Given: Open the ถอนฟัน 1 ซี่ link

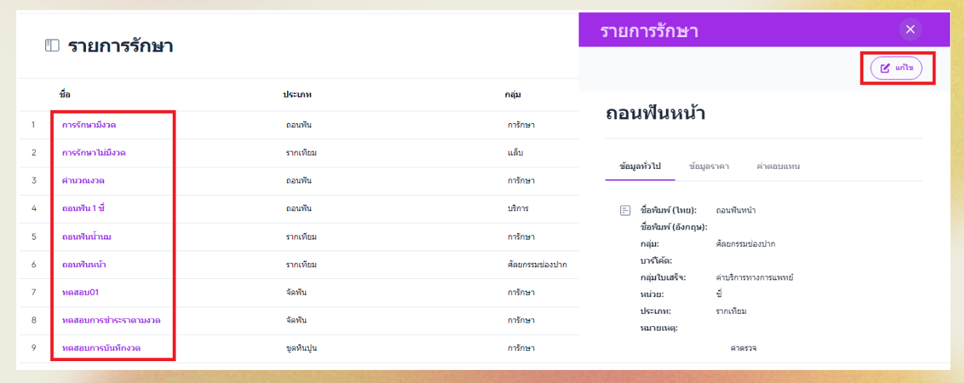Looking at the screenshot, I should 84,208.
